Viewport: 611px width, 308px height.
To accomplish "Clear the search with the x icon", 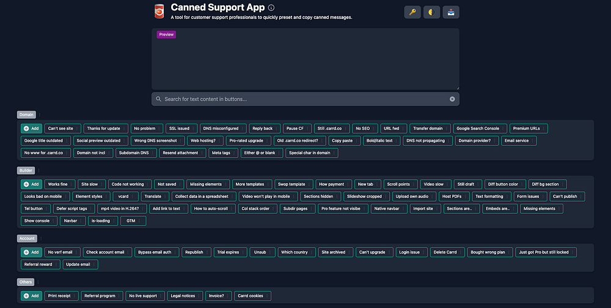I will [x=452, y=99].
